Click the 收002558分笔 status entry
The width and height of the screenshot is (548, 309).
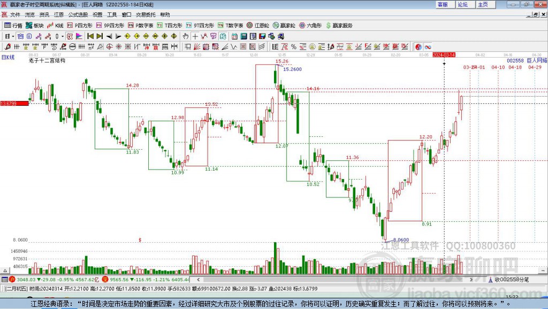tap(512, 280)
